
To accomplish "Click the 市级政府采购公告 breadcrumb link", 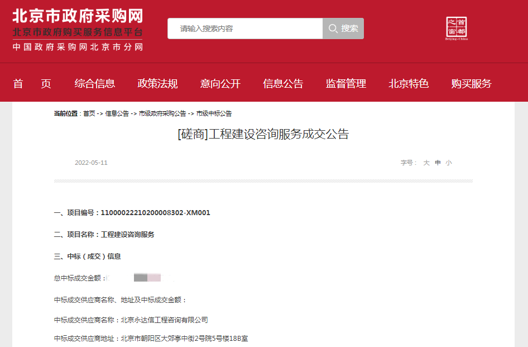I will coord(162,113).
